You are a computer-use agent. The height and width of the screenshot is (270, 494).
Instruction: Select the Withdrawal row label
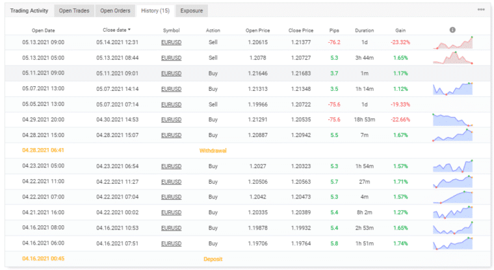pos(213,151)
